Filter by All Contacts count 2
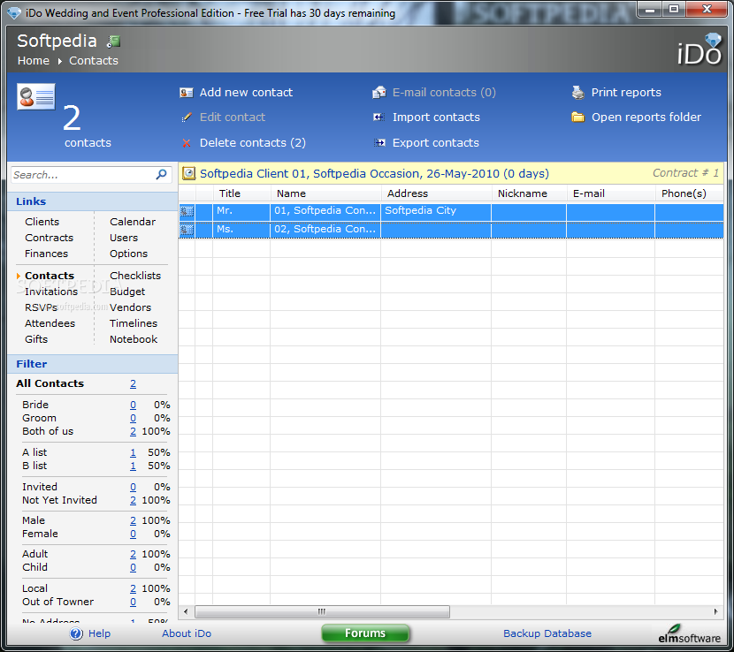The width and height of the screenshot is (734, 652). tap(133, 384)
